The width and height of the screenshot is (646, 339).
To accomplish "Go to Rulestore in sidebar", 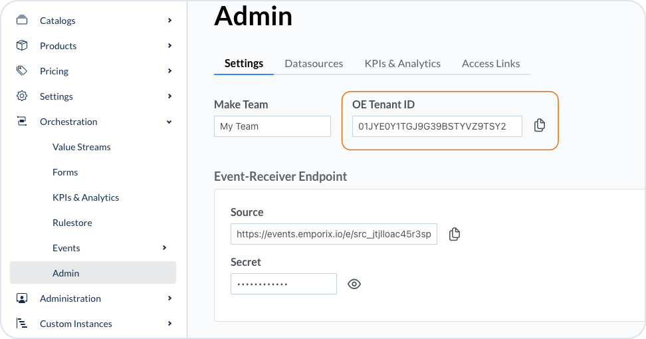I will [x=72, y=223].
